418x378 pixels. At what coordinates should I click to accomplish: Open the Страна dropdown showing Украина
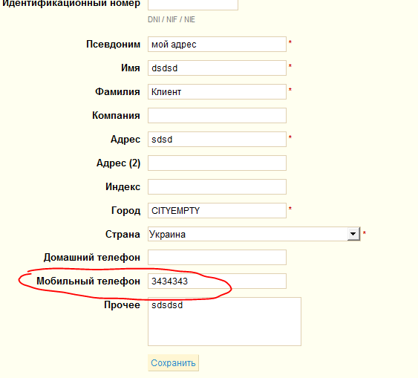pyautogui.click(x=254, y=234)
